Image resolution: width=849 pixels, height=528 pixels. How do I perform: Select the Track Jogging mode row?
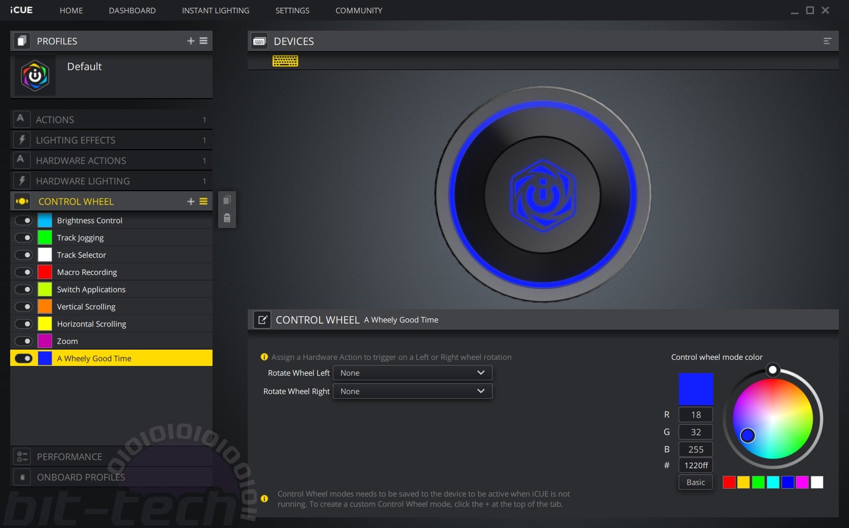click(x=111, y=238)
